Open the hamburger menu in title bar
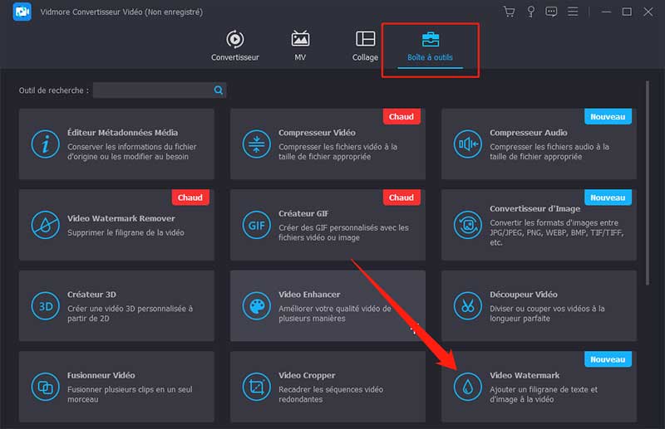This screenshot has width=665, height=429. [573, 12]
